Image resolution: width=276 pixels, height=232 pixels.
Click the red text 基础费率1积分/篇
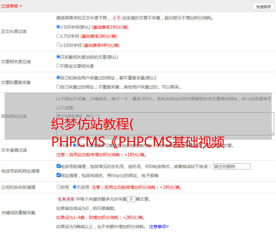point(110,27)
